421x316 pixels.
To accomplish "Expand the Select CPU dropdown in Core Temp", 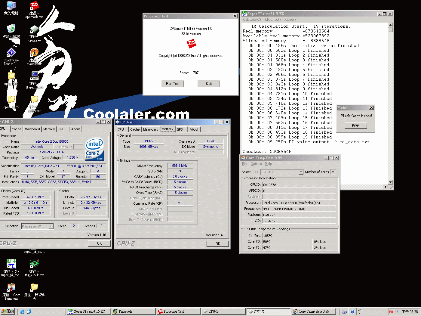I will pyautogui.click(x=301, y=172).
